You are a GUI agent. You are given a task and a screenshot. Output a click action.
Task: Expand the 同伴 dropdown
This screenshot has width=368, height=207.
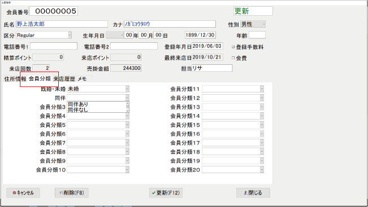(x=127, y=98)
